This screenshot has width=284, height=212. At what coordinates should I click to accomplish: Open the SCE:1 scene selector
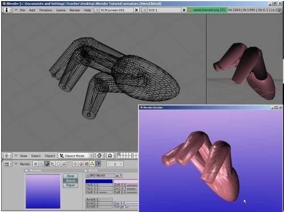pyautogui.click(x=162, y=10)
